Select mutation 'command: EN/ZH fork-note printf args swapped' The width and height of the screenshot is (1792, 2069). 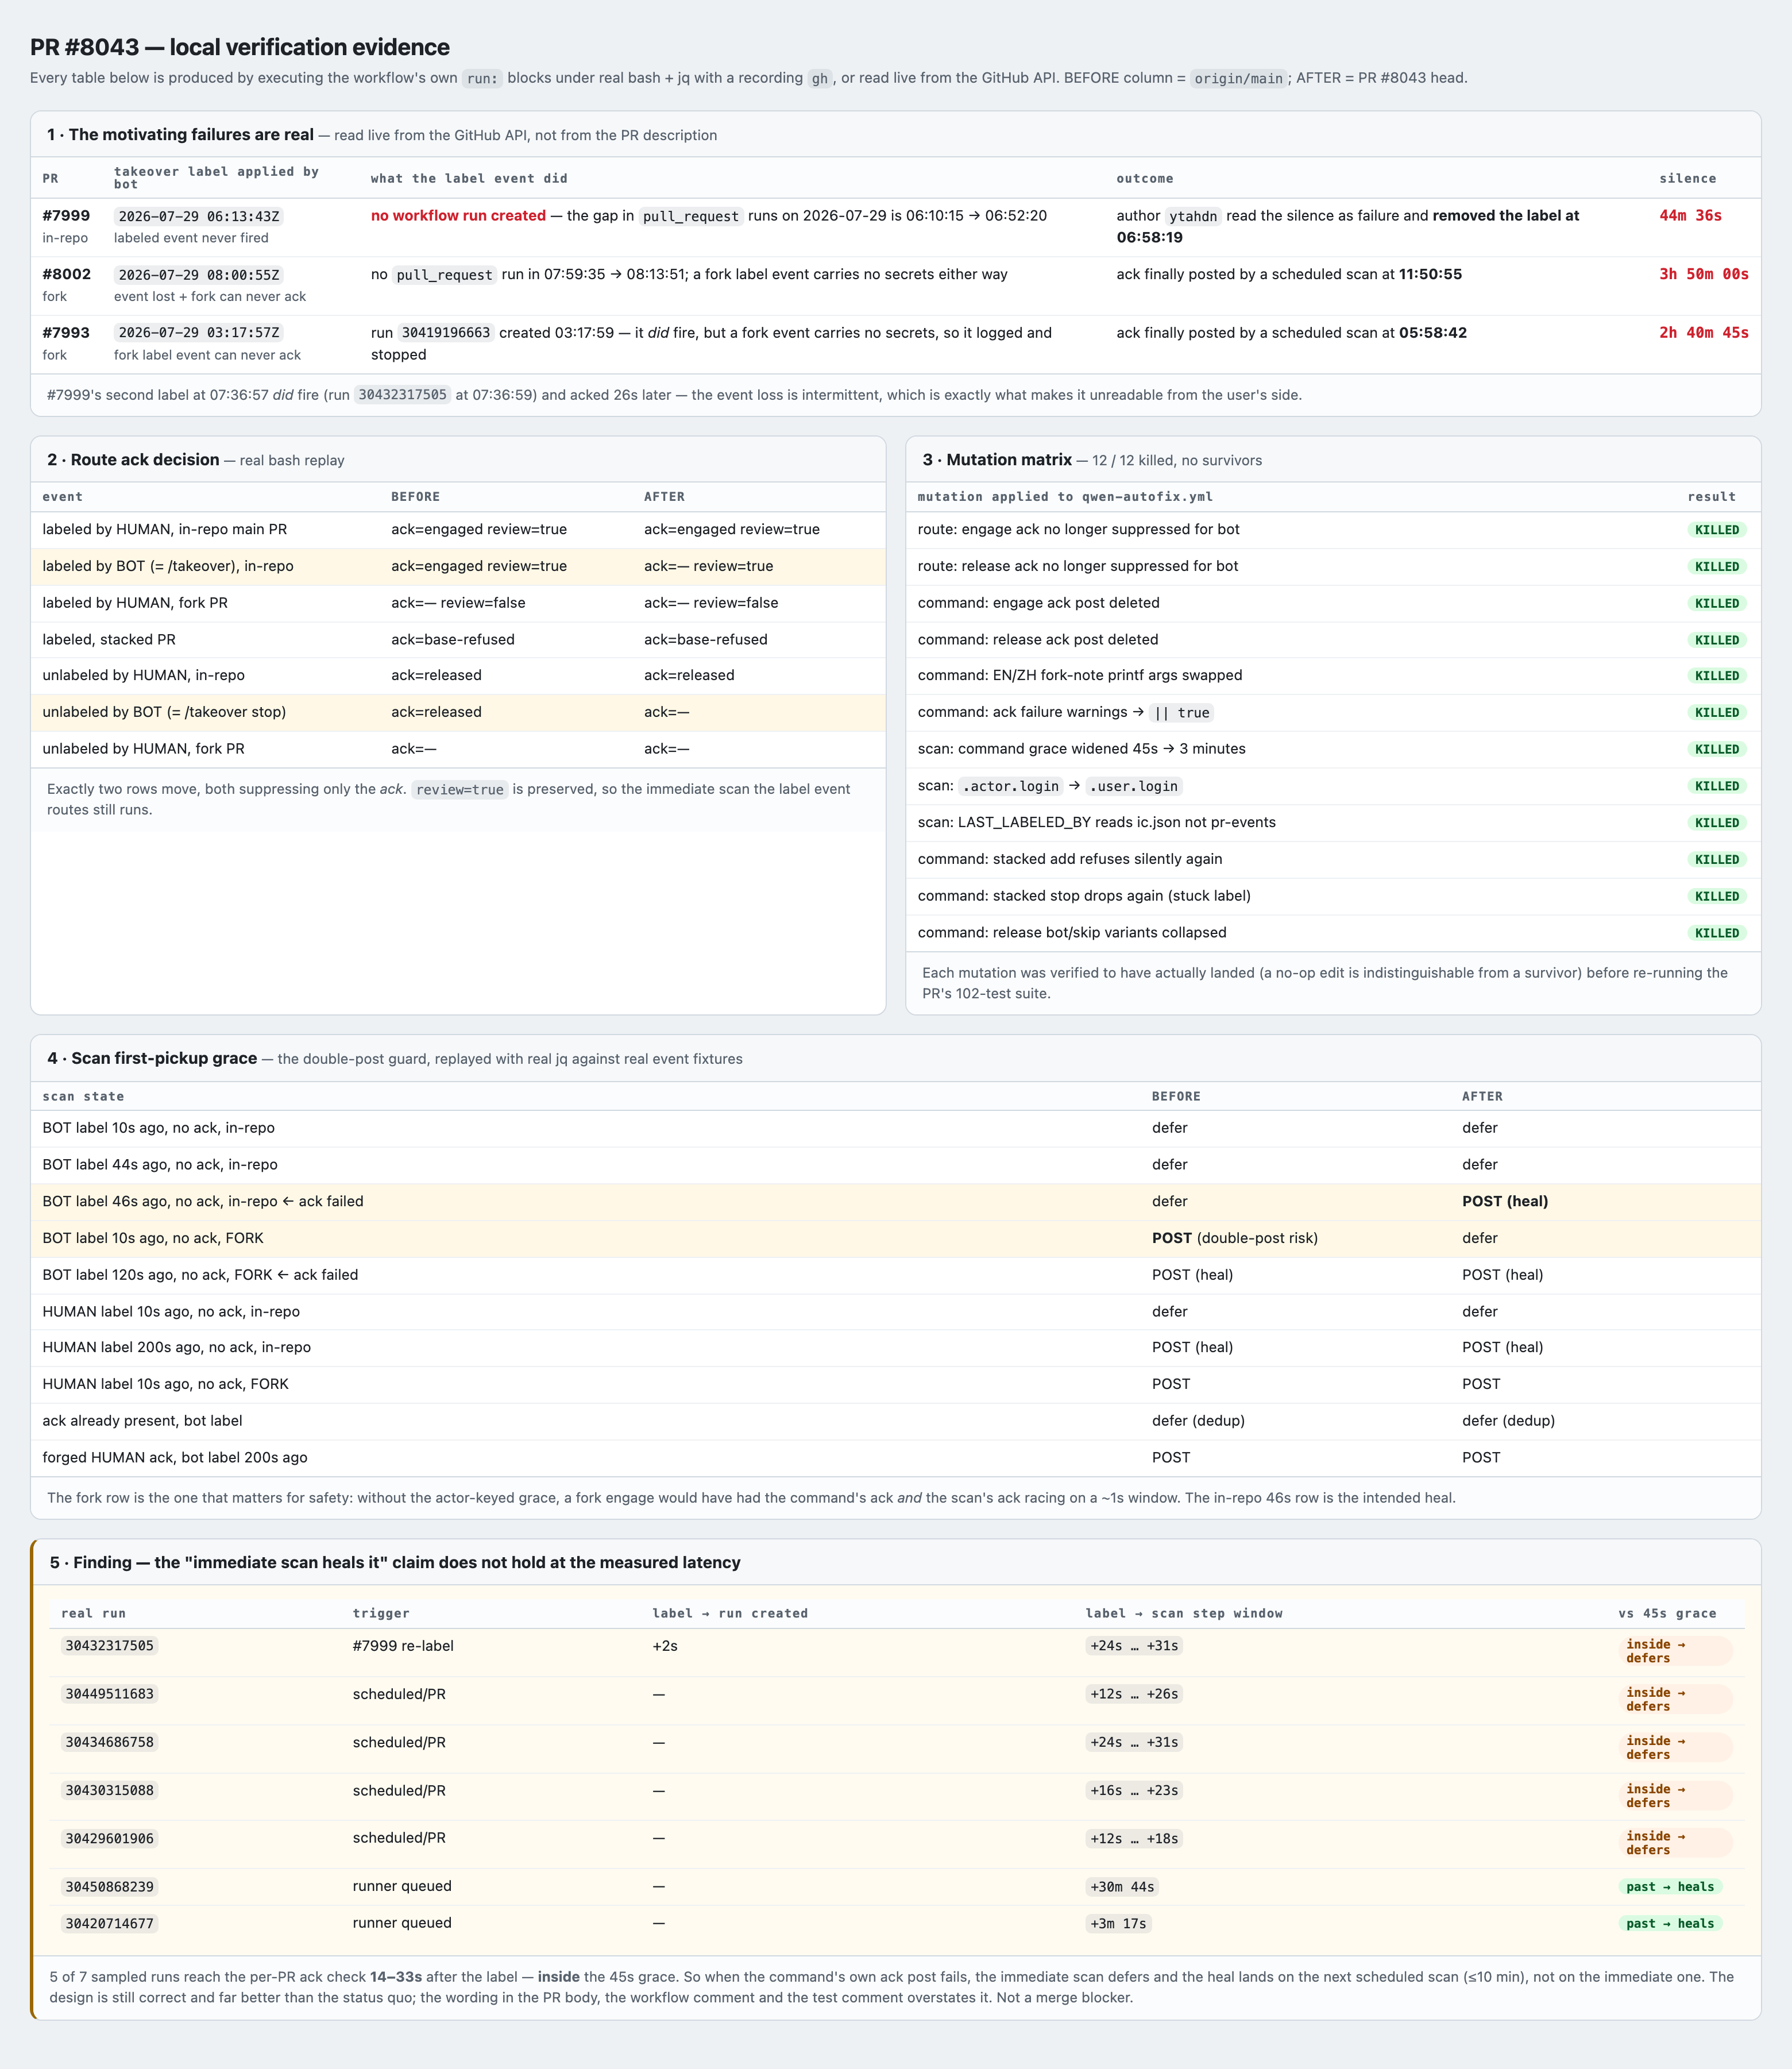1080,675
